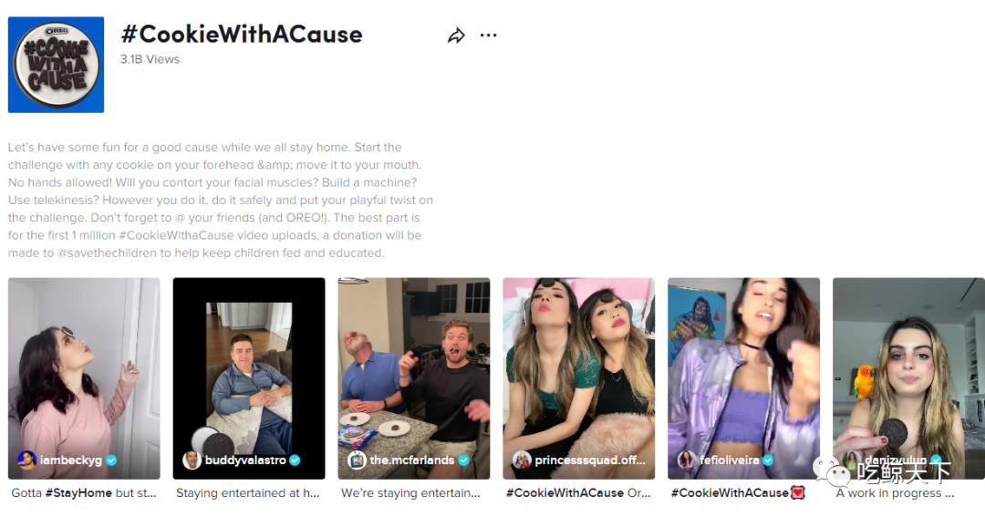Open the video with the parrot
The image size is (985, 517).
tap(908, 378)
